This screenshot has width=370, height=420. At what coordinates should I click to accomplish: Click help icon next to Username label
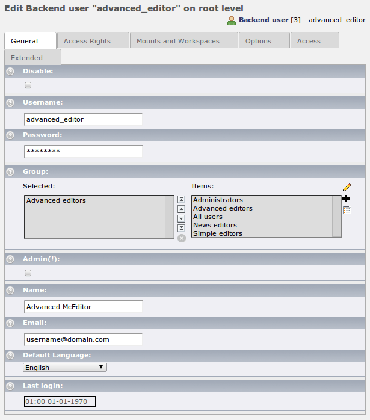point(10,103)
